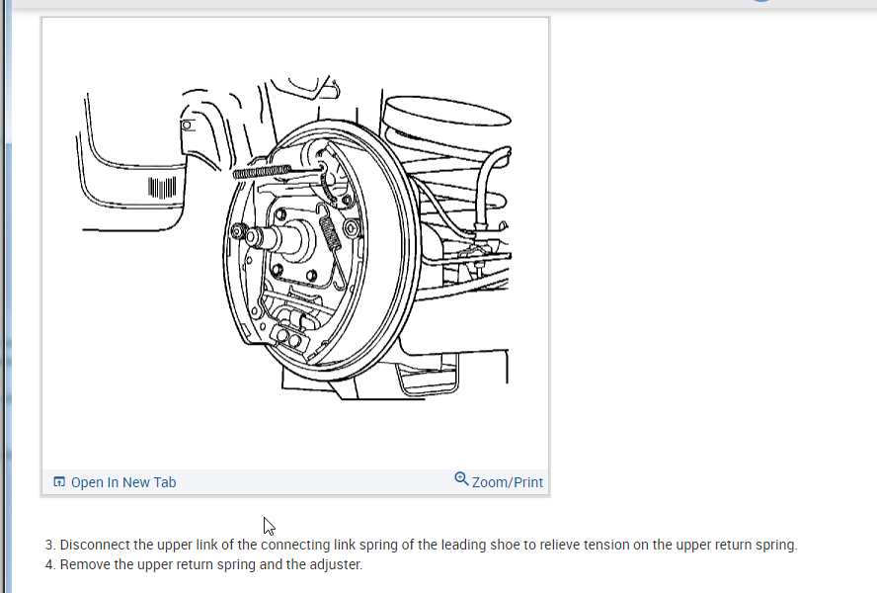Image resolution: width=877 pixels, height=593 pixels.
Task: Click step 3 Disconnect the upper link text
Action: (421, 545)
